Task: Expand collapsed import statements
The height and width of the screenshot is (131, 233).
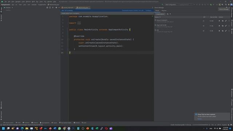Action: tap(79, 23)
